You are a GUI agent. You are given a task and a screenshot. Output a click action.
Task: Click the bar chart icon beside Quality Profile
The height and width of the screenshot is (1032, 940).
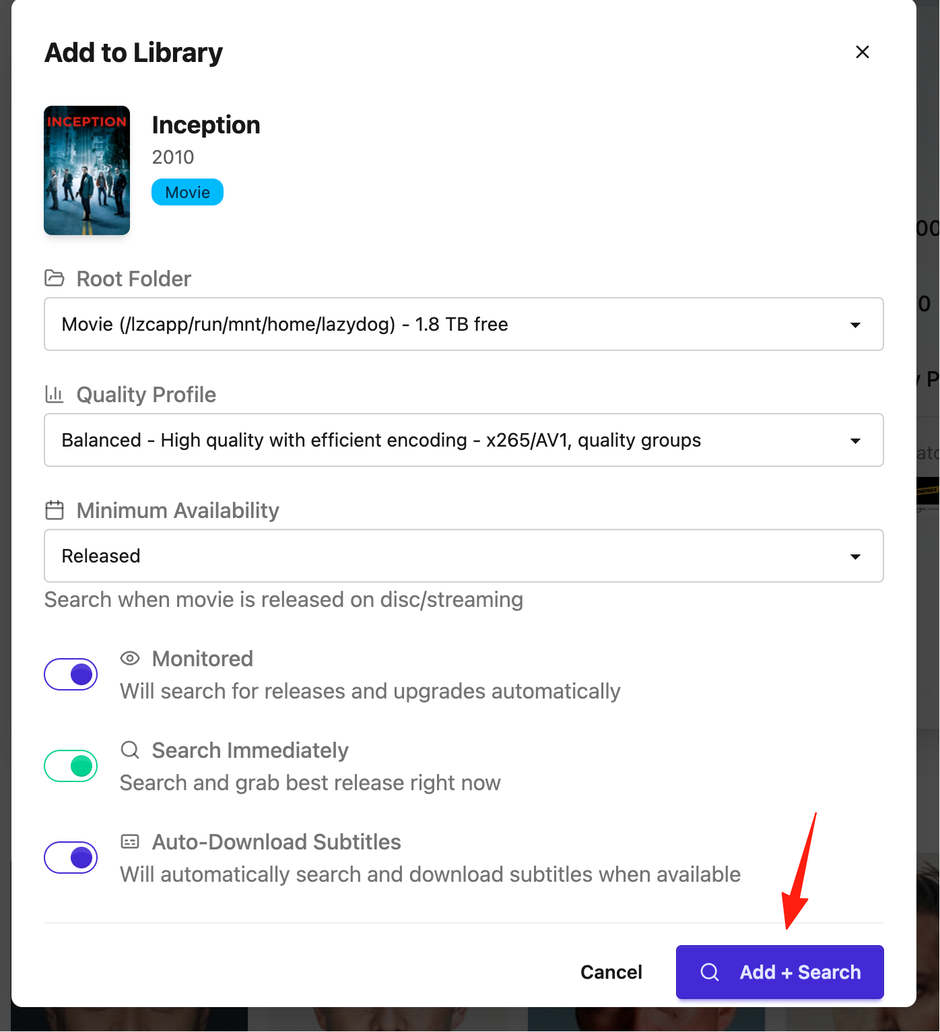tap(54, 394)
